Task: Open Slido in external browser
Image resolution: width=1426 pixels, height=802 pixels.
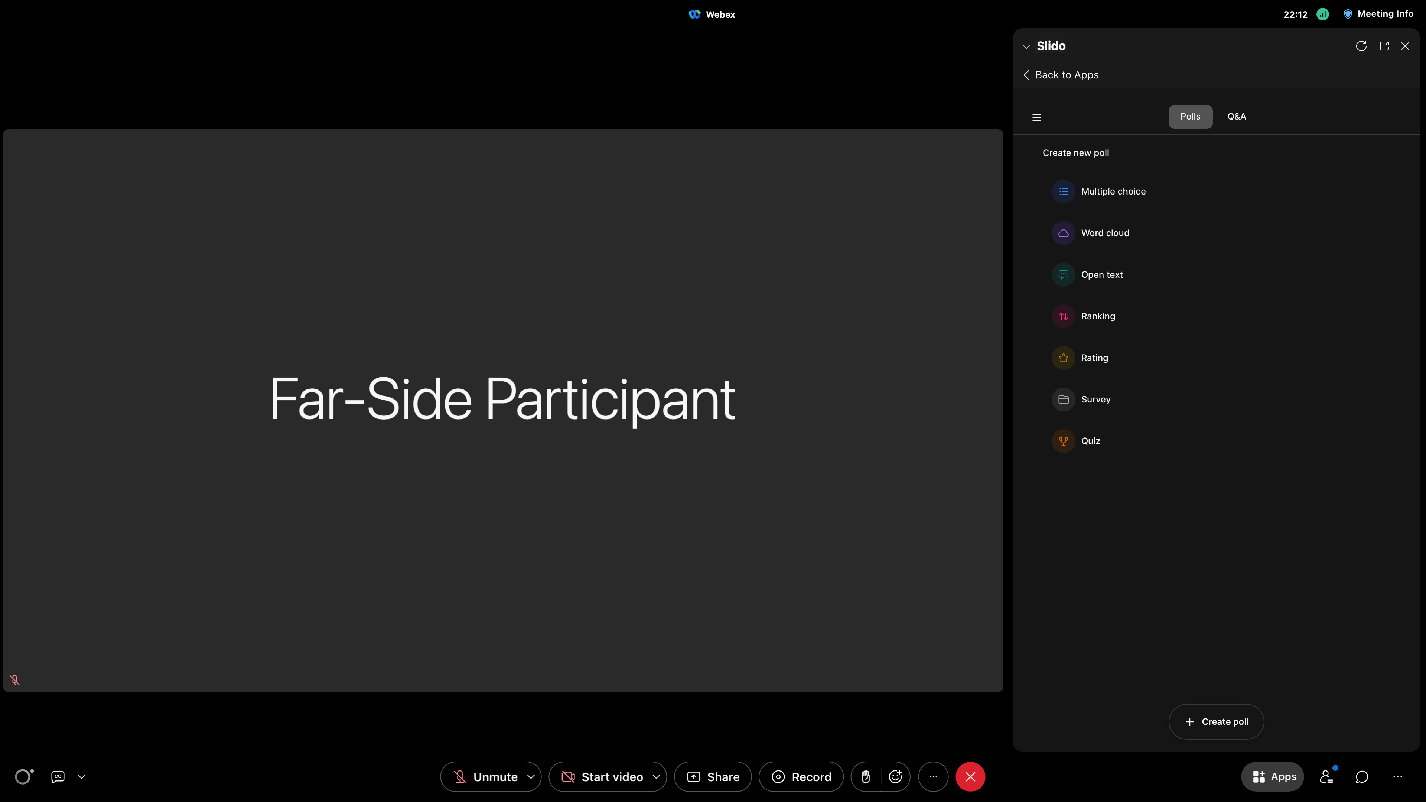Action: pos(1384,46)
